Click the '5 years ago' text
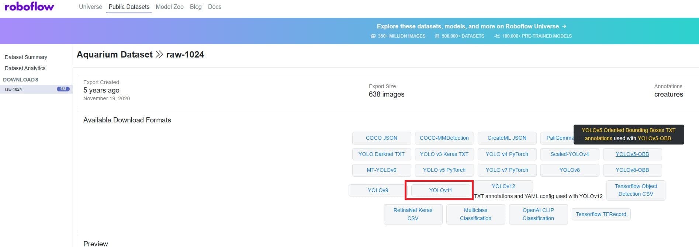 [x=101, y=90]
